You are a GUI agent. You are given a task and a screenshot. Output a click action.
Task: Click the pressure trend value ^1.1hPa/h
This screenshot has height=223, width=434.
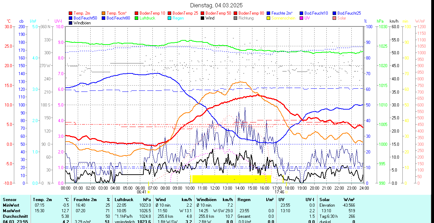[x=124, y=216]
